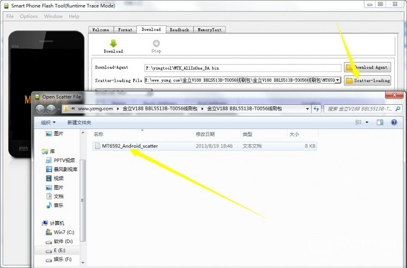Click the blue help question icon

click(394, 122)
